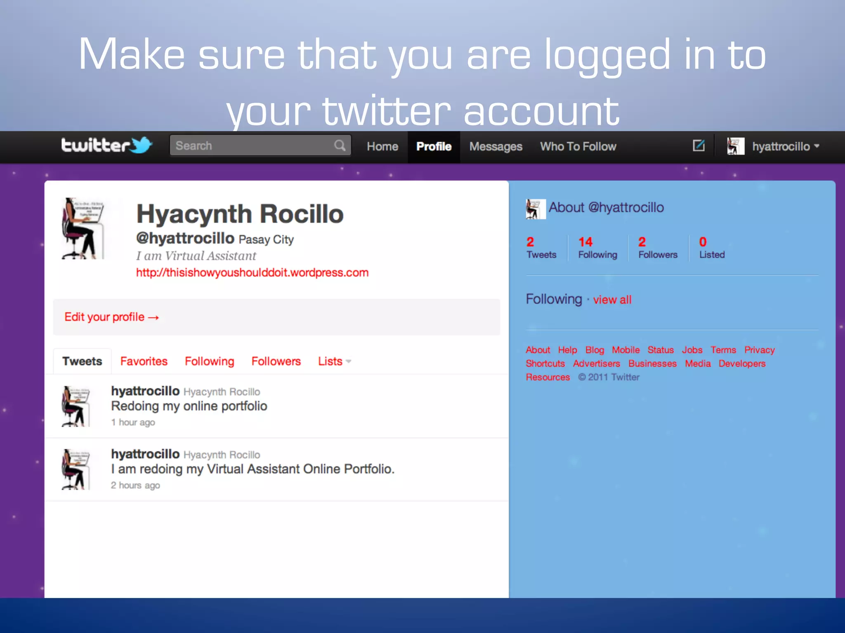Click 'I am redoing my Virtual Assistant Online Portfolio.' text
This screenshot has width=845, height=633.
click(x=253, y=469)
